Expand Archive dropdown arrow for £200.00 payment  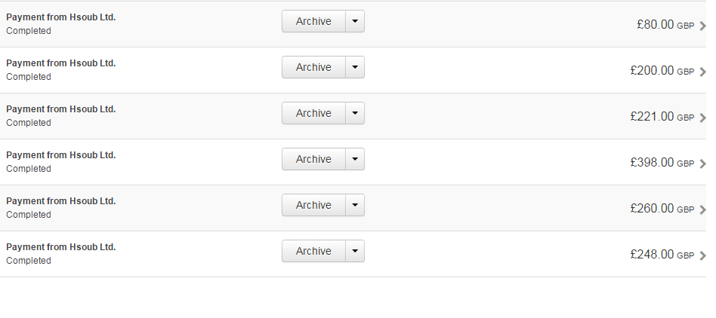tap(355, 67)
